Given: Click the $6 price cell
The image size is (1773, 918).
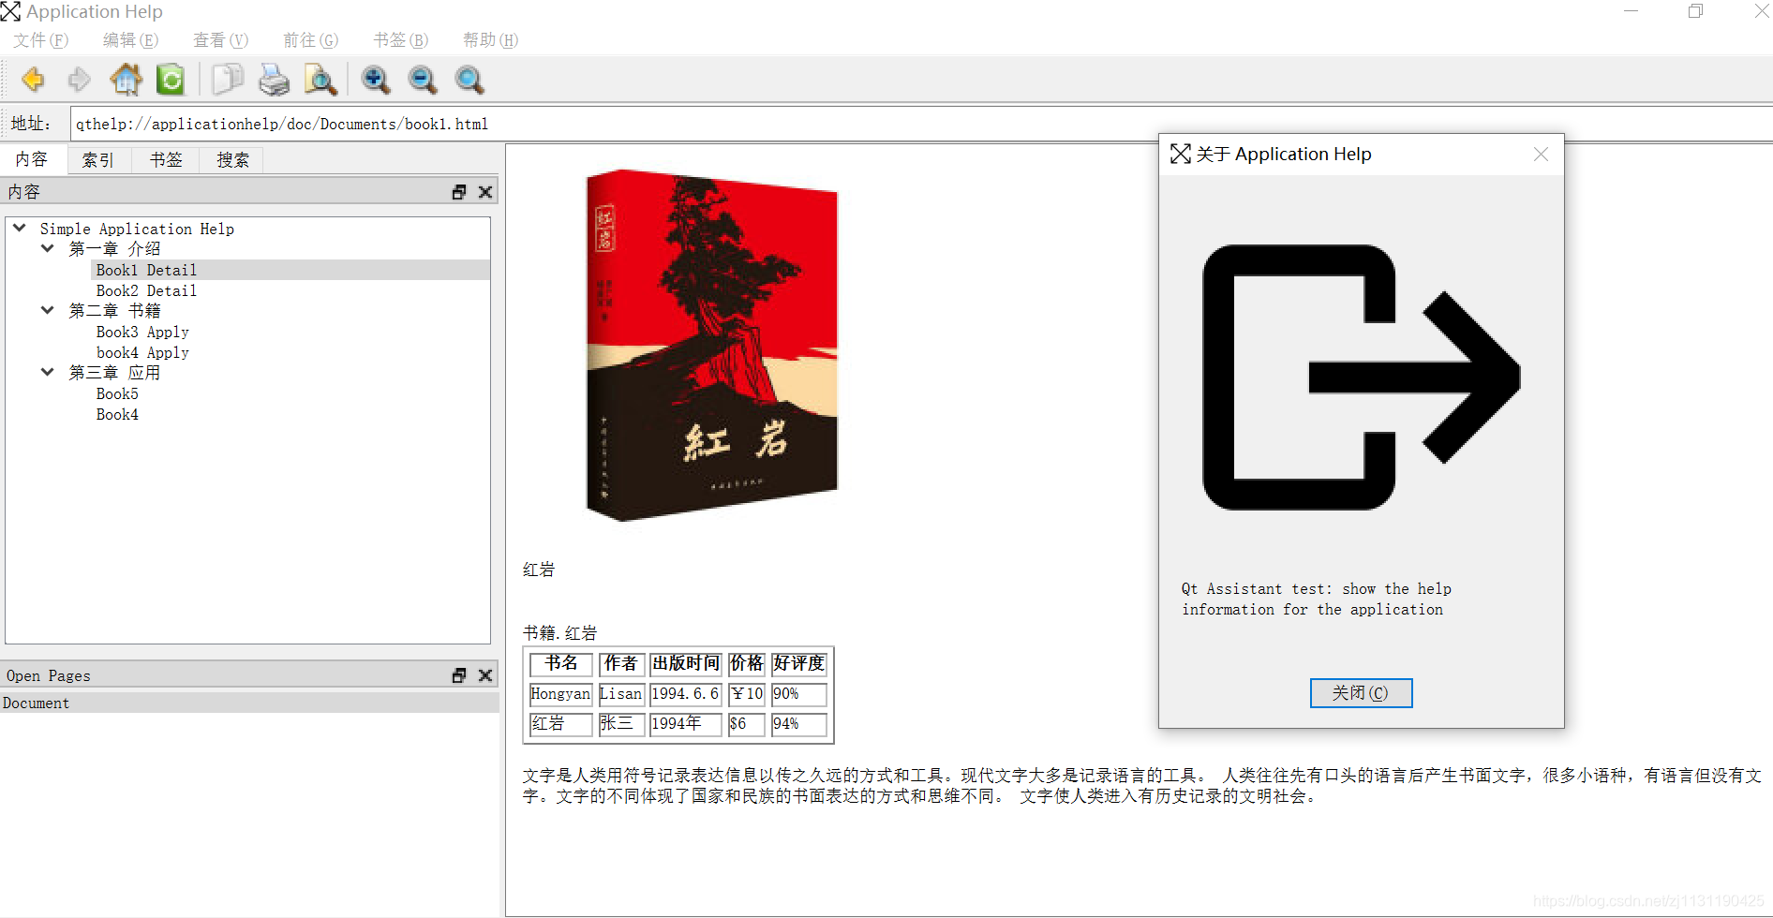Looking at the screenshot, I should tap(747, 724).
